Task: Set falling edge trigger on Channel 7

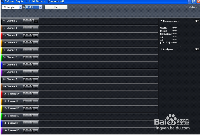Action: 32,72
